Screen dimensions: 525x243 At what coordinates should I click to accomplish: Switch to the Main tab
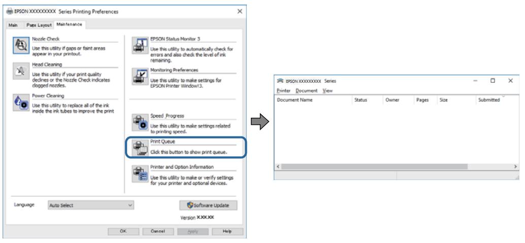13,25
